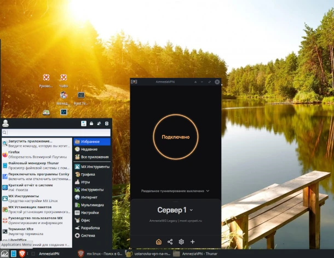This screenshot has height=258, width=334.
Task: Open the ЧаВо desktop icon
Action: [x=64, y=81]
